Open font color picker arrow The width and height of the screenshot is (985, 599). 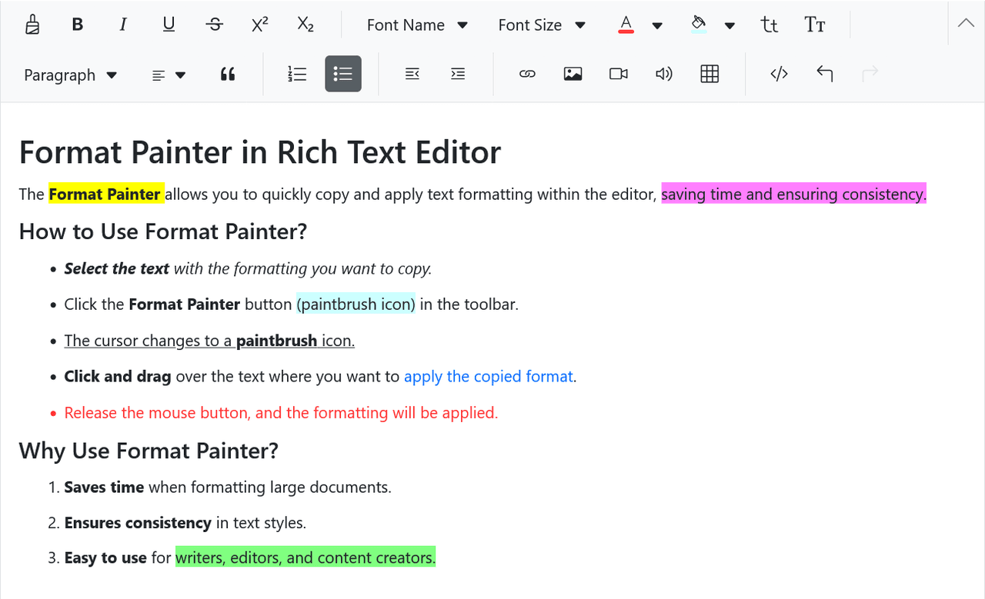tap(657, 25)
